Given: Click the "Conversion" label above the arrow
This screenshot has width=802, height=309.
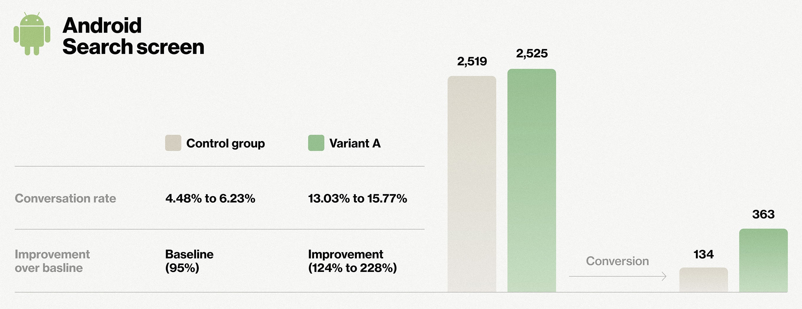Looking at the screenshot, I should pos(617,261).
